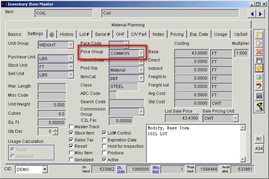The width and height of the screenshot is (269, 179).
Task: Click the RC button
Action: [x=259, y=139]
